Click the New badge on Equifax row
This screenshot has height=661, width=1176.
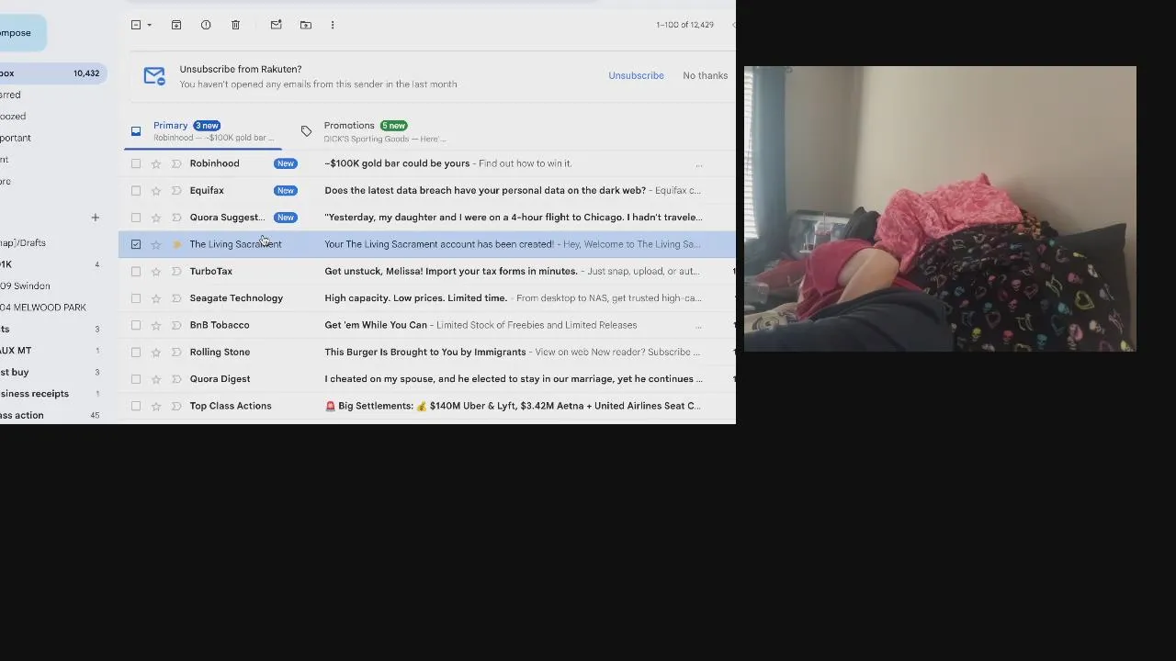pos(286,191)
